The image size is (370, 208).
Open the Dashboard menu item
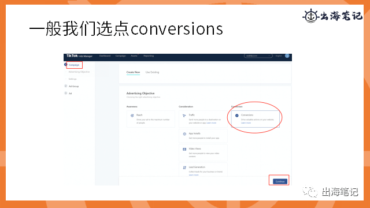point(105,56)
